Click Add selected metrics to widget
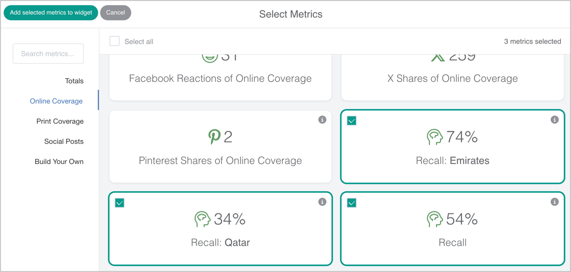Image resolution: width=571 pixels, height=272 pixels. (x=51, y=13)
